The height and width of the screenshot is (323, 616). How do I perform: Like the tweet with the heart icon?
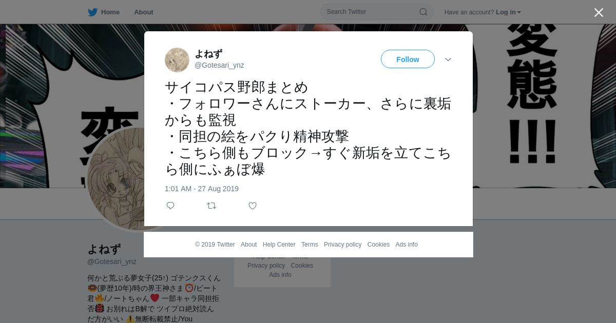coord(253,206)
